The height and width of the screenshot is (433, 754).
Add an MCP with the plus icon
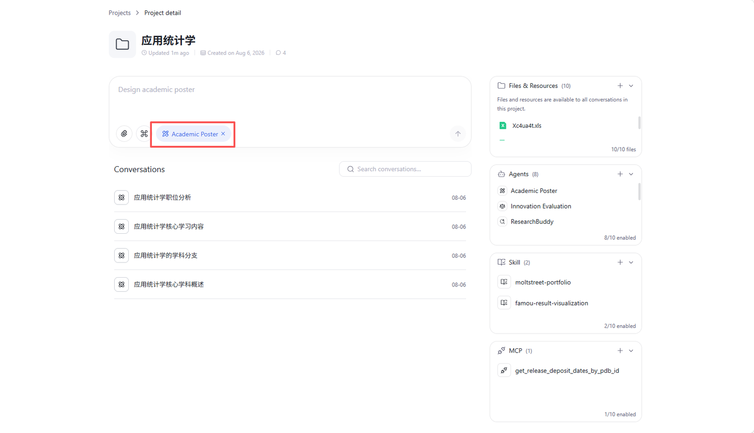tap(620, 351)
